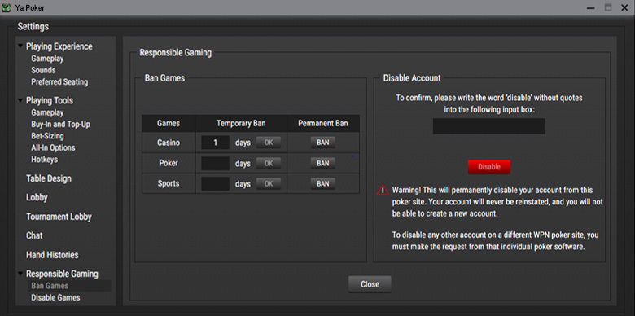Viewport: 635px width, 316px height.
Task: Confirm Sports temporary ban with OK
Action: click(x=269, y=184)
